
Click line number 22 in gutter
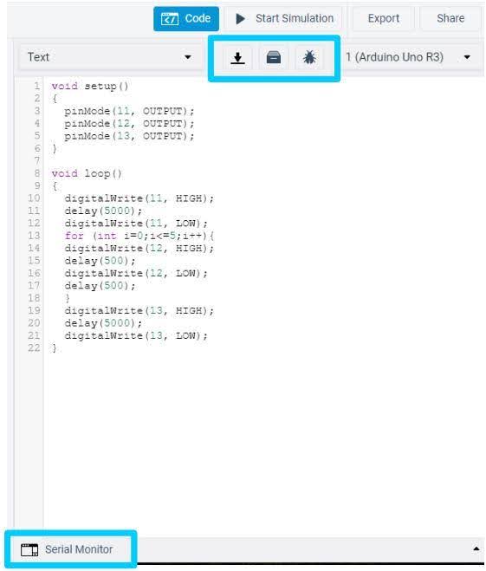coord(34,347)
